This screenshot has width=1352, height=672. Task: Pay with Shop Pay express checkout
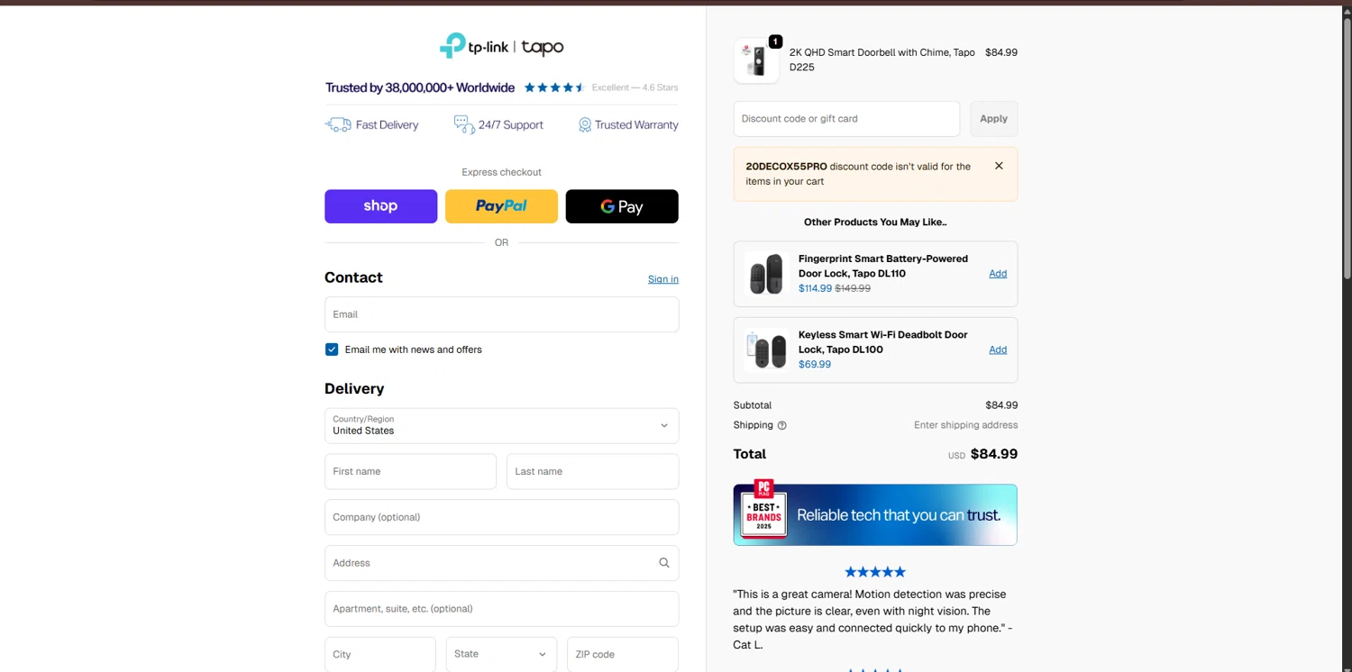tap(380, 206)
